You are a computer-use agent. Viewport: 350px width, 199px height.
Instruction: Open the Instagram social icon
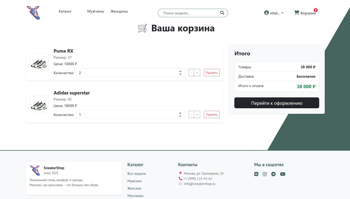265,174
